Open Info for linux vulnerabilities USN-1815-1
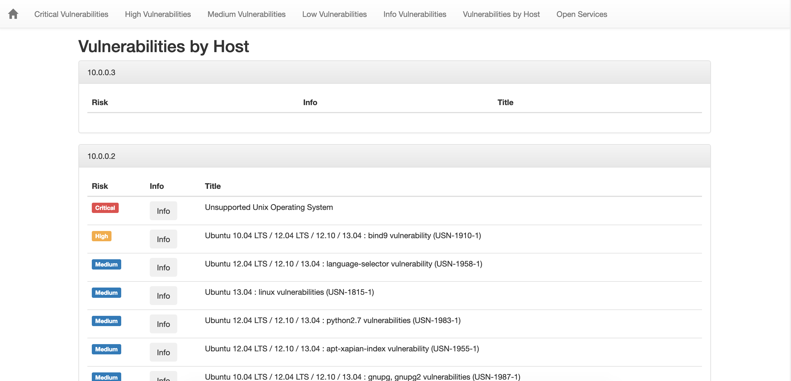The width and height of the screenshot is (791, 381). pos(163,296)
